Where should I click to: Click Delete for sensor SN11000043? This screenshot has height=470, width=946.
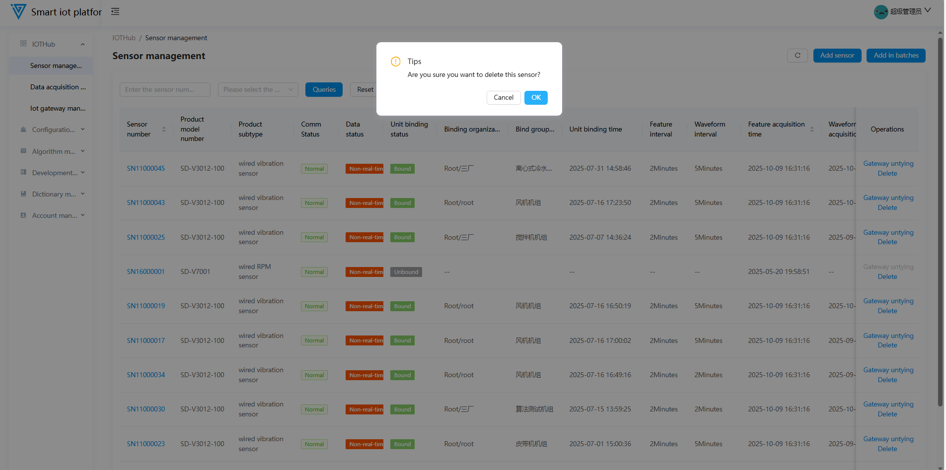887,208
